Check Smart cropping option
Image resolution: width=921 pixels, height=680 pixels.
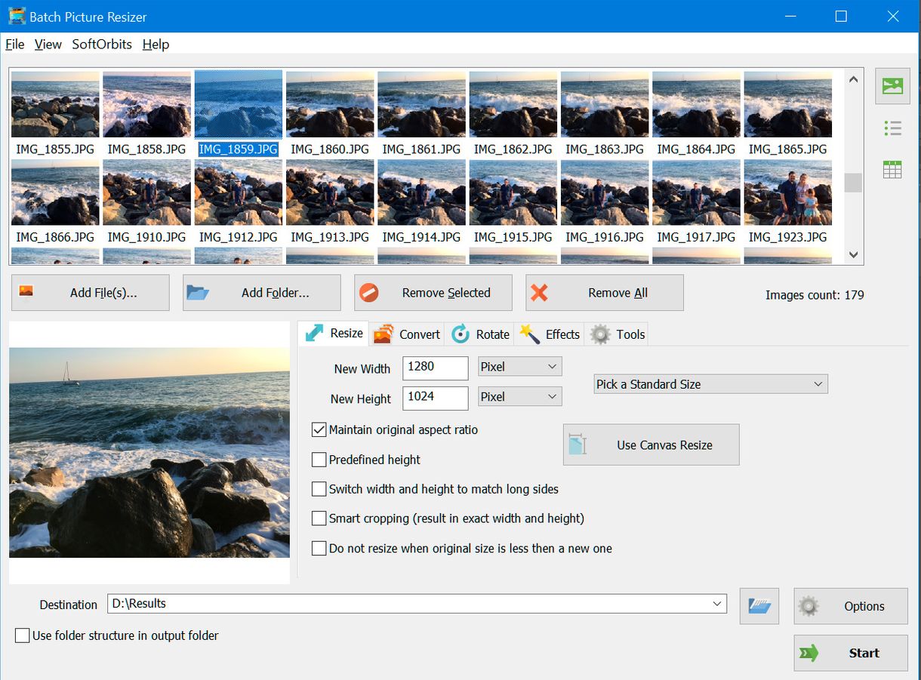(319, 518)
